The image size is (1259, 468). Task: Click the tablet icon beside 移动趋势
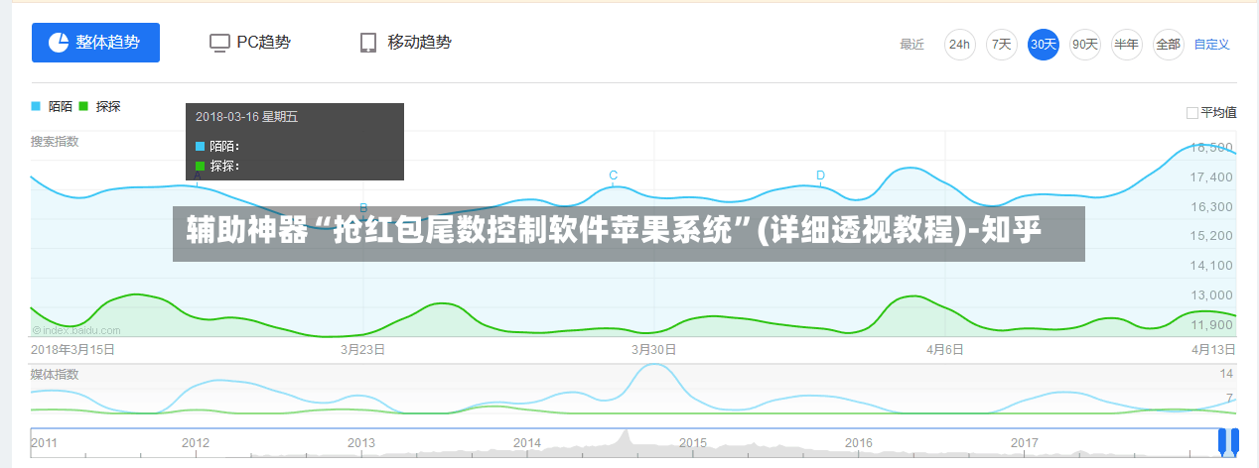point(368,43)
